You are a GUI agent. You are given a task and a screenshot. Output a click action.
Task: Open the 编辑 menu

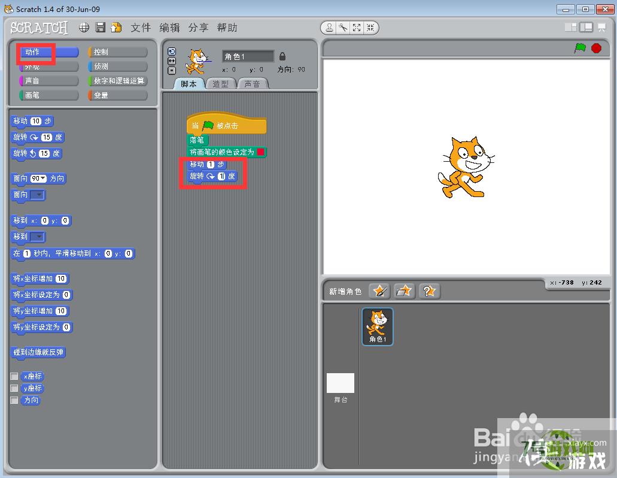(169, 28)
